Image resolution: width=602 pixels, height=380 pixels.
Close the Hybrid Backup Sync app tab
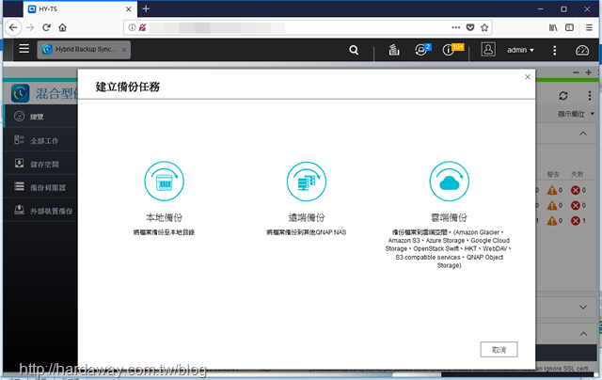[124, 50]
